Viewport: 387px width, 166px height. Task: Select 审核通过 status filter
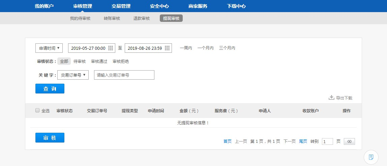(99, 61)
